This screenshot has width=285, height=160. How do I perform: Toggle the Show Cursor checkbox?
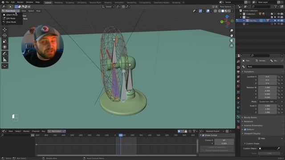tap(203, 135)
